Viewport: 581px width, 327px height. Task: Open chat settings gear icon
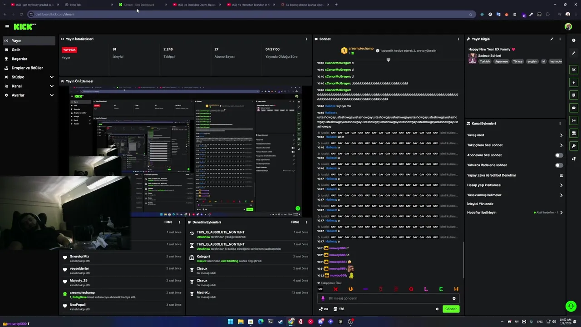[x=437, y=309]
